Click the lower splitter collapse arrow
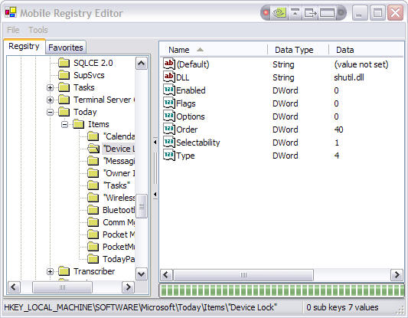Viewport: 408px width, 318px height. (x=155, y=195)
